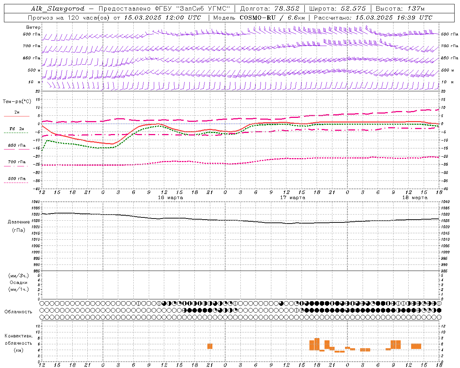Viewport: 460px width, 368px height.
Task: Click the 'Осадки' precipitation label
Action: tap(19, 282)
